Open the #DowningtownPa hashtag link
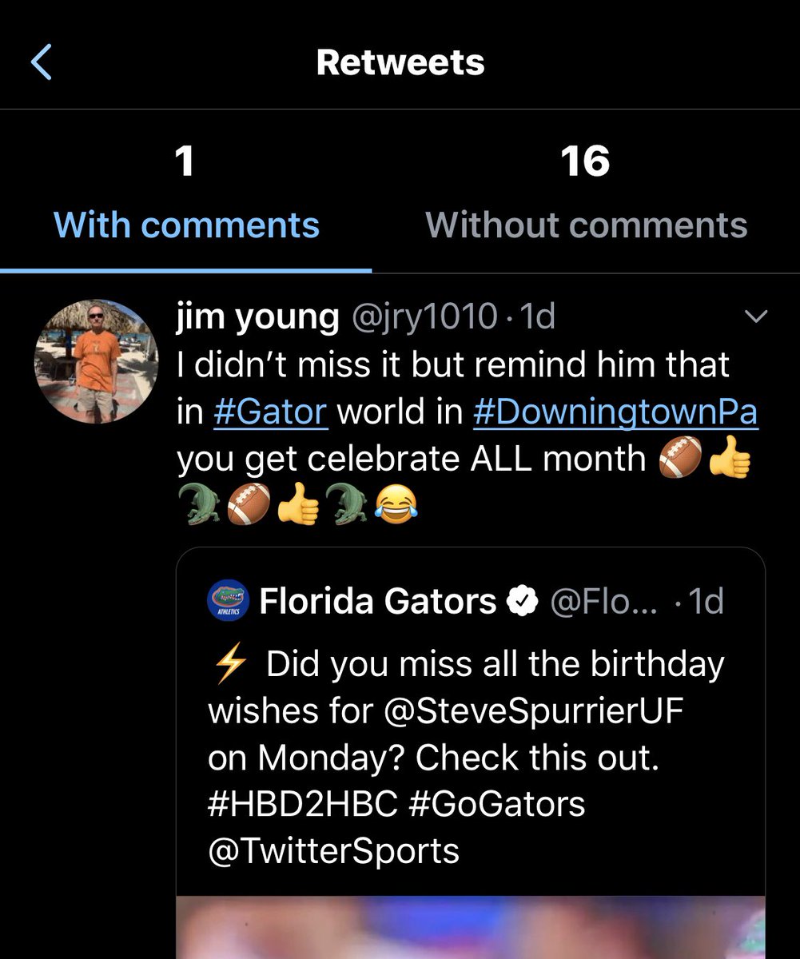The height and width of the screenshot is (959, 800). point(615,412)
